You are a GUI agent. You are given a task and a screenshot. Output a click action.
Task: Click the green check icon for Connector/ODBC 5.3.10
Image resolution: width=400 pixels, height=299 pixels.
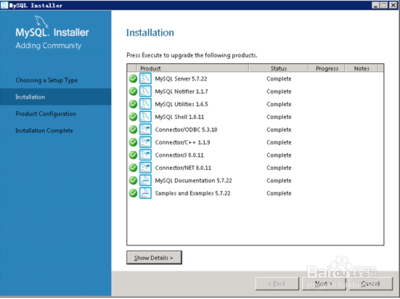click(133, 130)
